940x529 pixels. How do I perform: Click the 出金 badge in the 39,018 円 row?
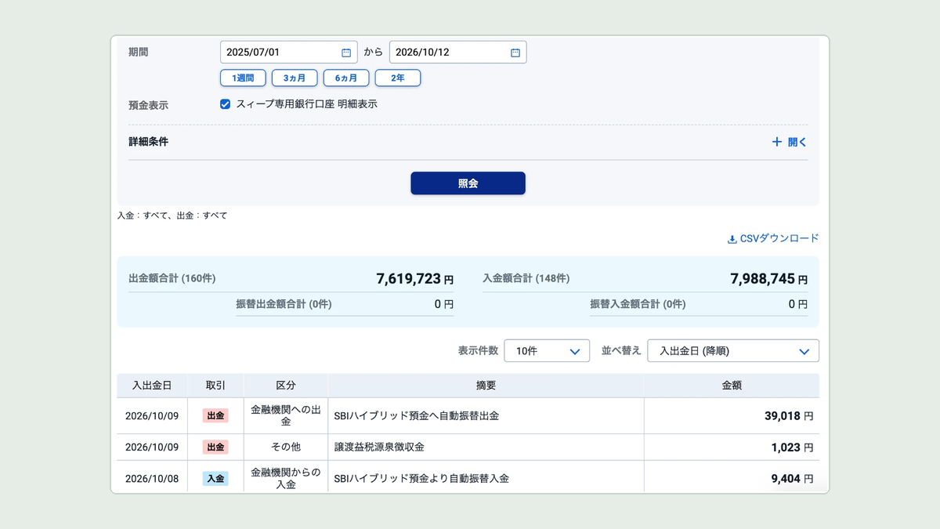(x=215, y=416)
